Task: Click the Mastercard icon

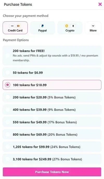Action: (x=18, y=26)
